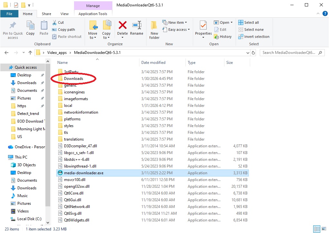Click the Manage contextual tab
This screenshot has width=329, height=233.
point(93,6)
